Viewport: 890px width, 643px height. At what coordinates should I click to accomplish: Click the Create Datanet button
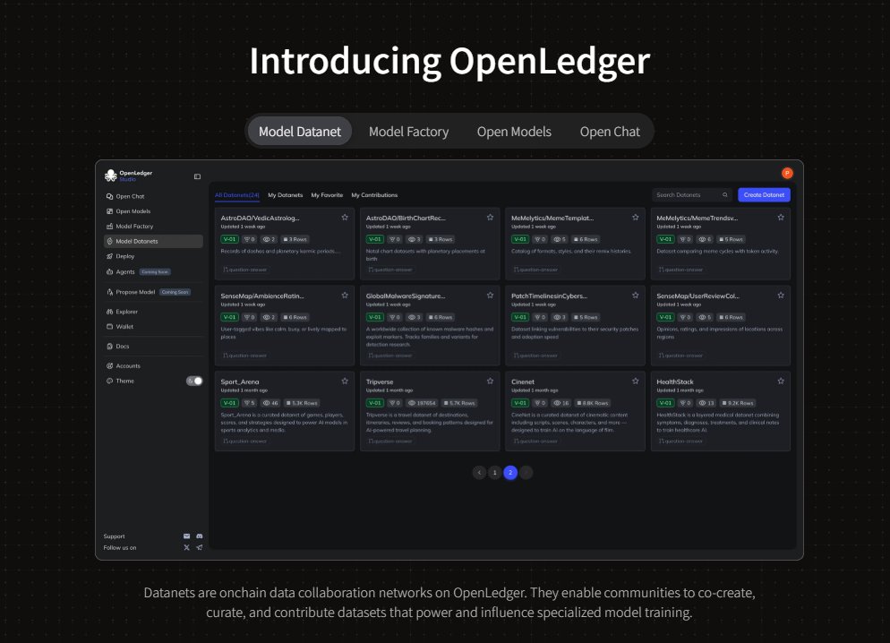(764, 194)
